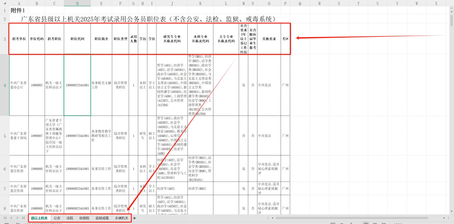454x224 pixels.
Task: Click the 从事教育教学教研等相关工作 cell
Action: pyautogui.click(x=102, y=136)
